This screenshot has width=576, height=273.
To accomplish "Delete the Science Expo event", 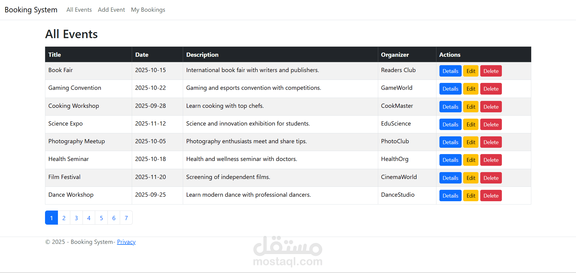I will tap(491, 125).
